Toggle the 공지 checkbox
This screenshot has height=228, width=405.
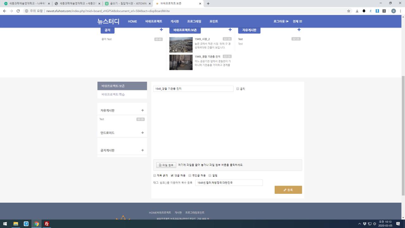point(238,89)
